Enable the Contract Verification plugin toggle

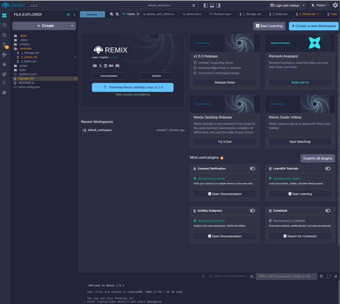pos(252,168)
